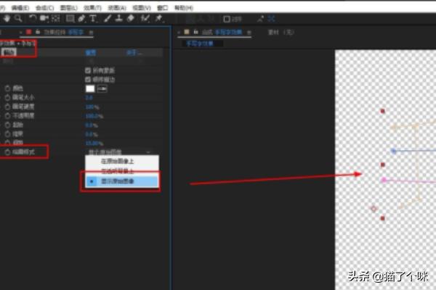Toggle stopwatch for 不透明度 property

7,116
